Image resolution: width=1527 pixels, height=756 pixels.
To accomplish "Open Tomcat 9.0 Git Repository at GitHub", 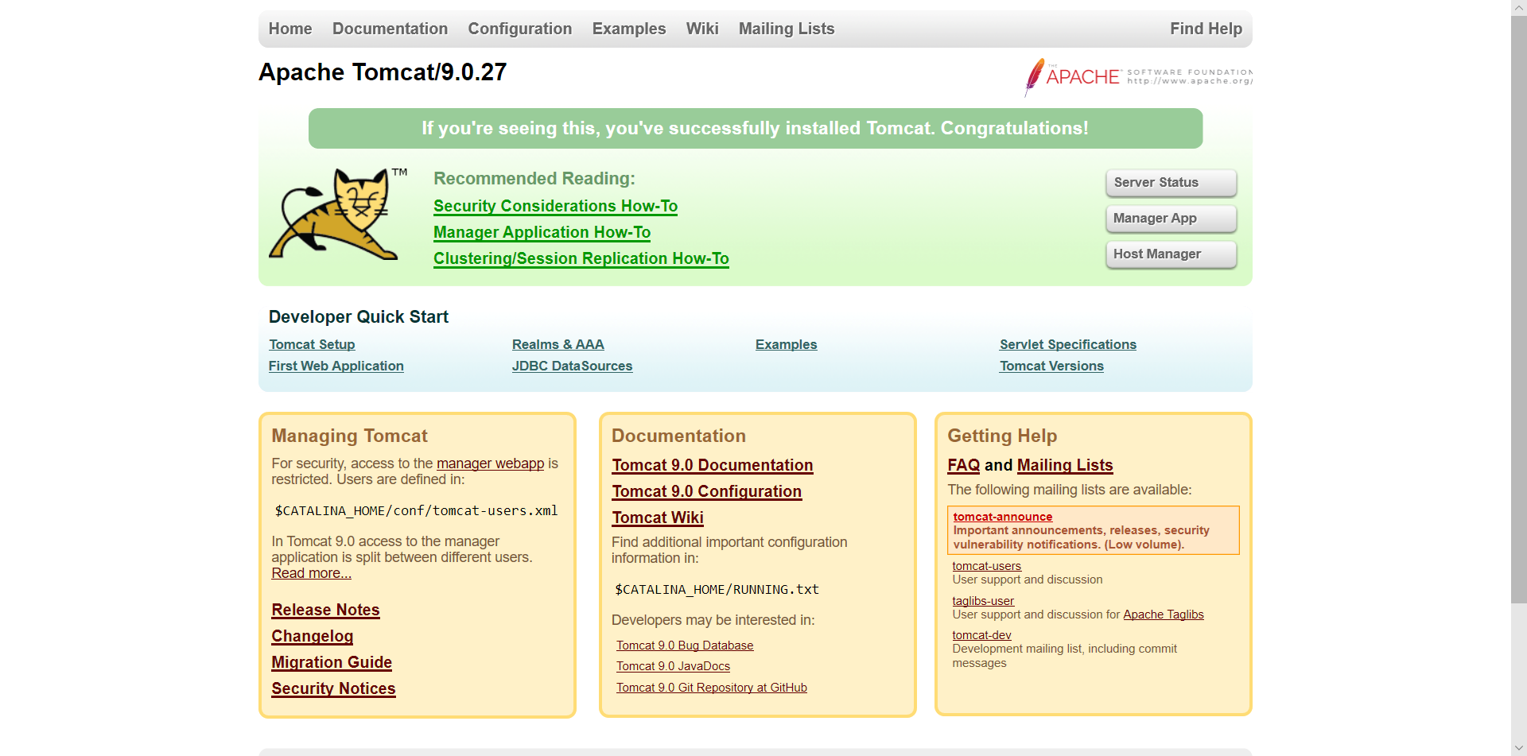I will pos(711,688).
